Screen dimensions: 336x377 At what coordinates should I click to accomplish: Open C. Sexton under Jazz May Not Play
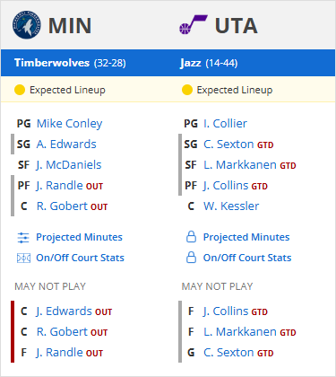click(228, 353)
